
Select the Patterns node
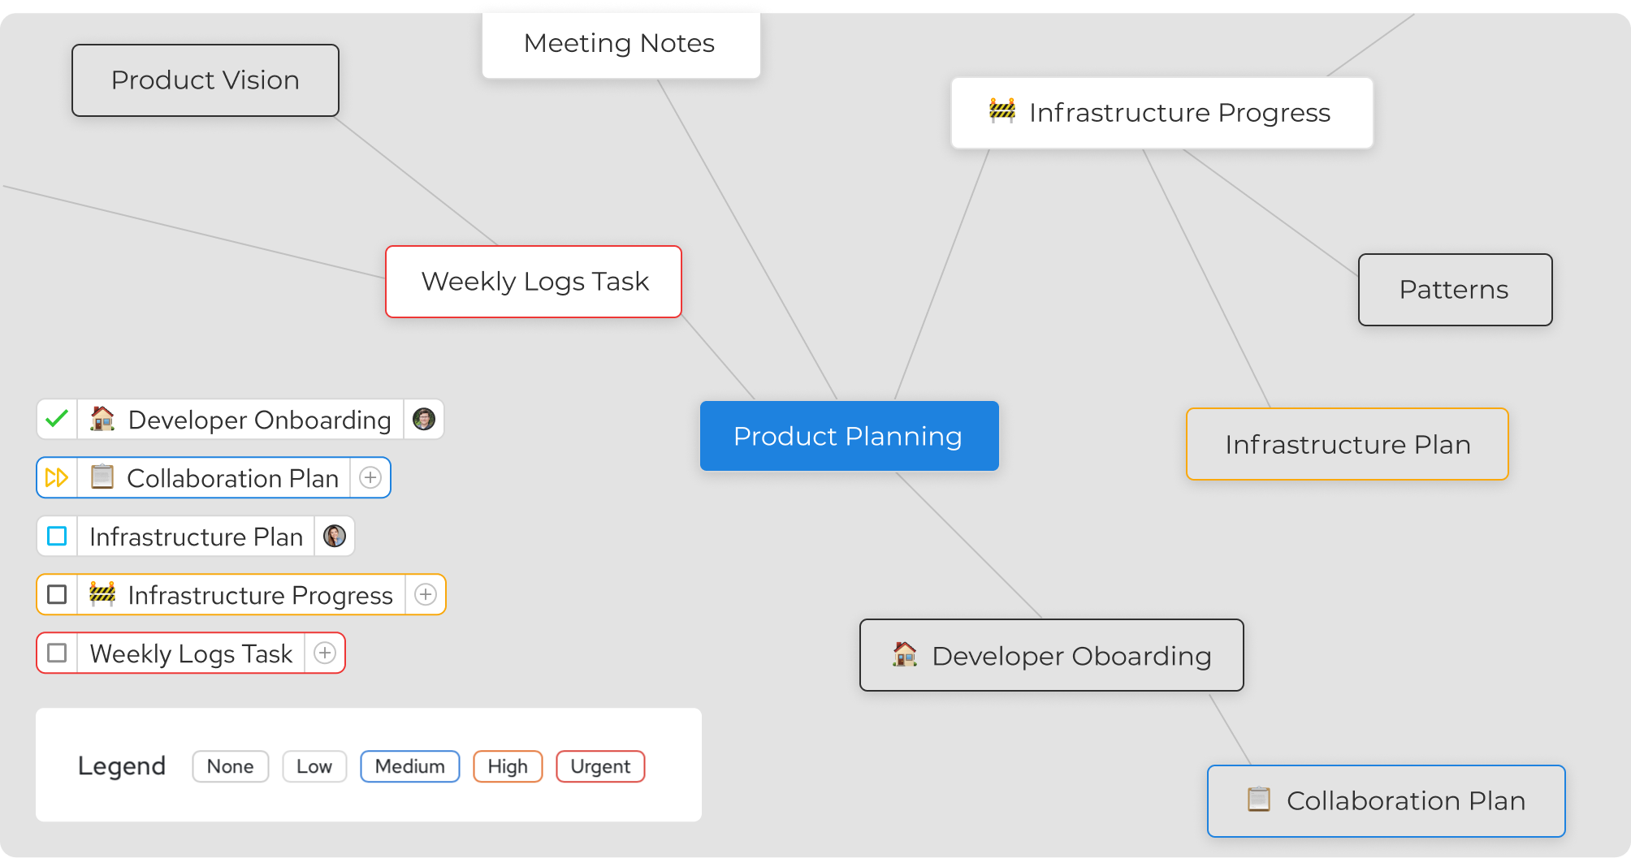pyautogui.click(x=1455, y=290)
